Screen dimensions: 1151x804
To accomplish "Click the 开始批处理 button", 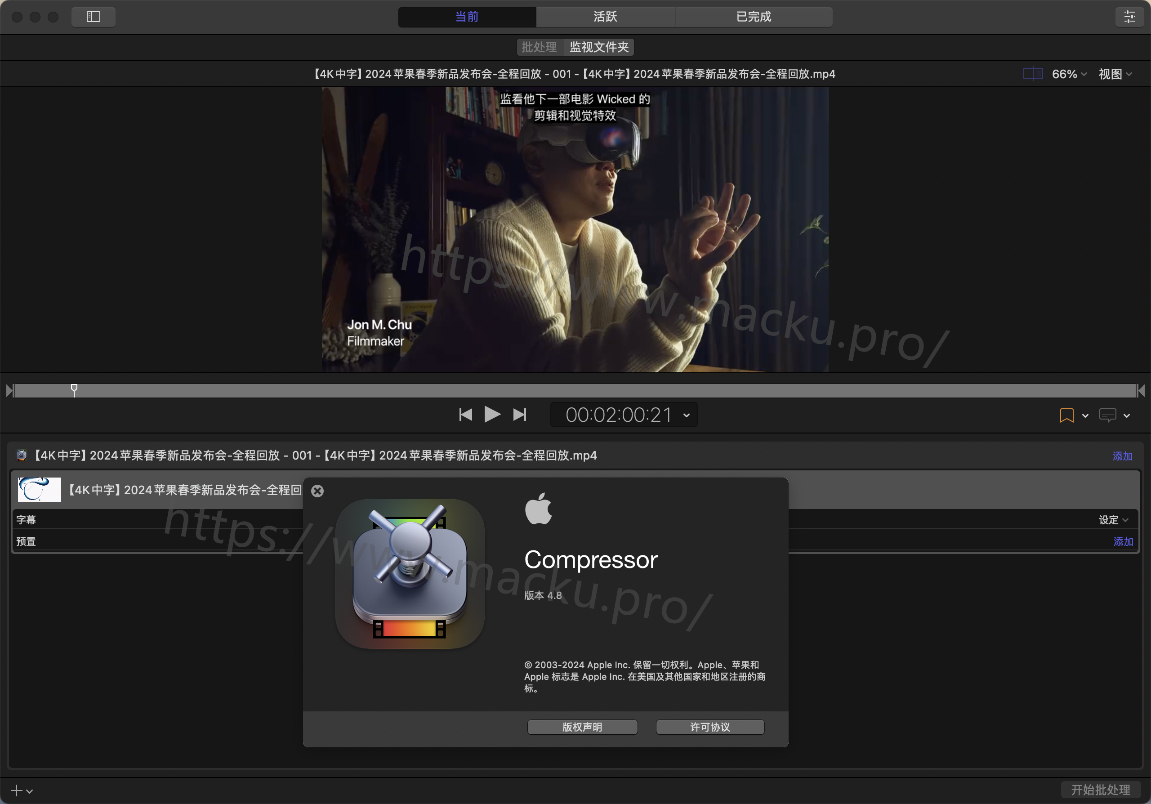I will 1100,790.
